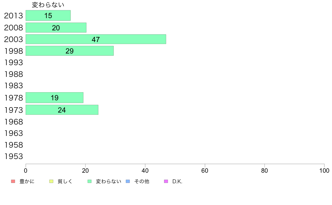Select the 2013 bar showing 15
Viewport: 332px width, 205px height.
48,16
